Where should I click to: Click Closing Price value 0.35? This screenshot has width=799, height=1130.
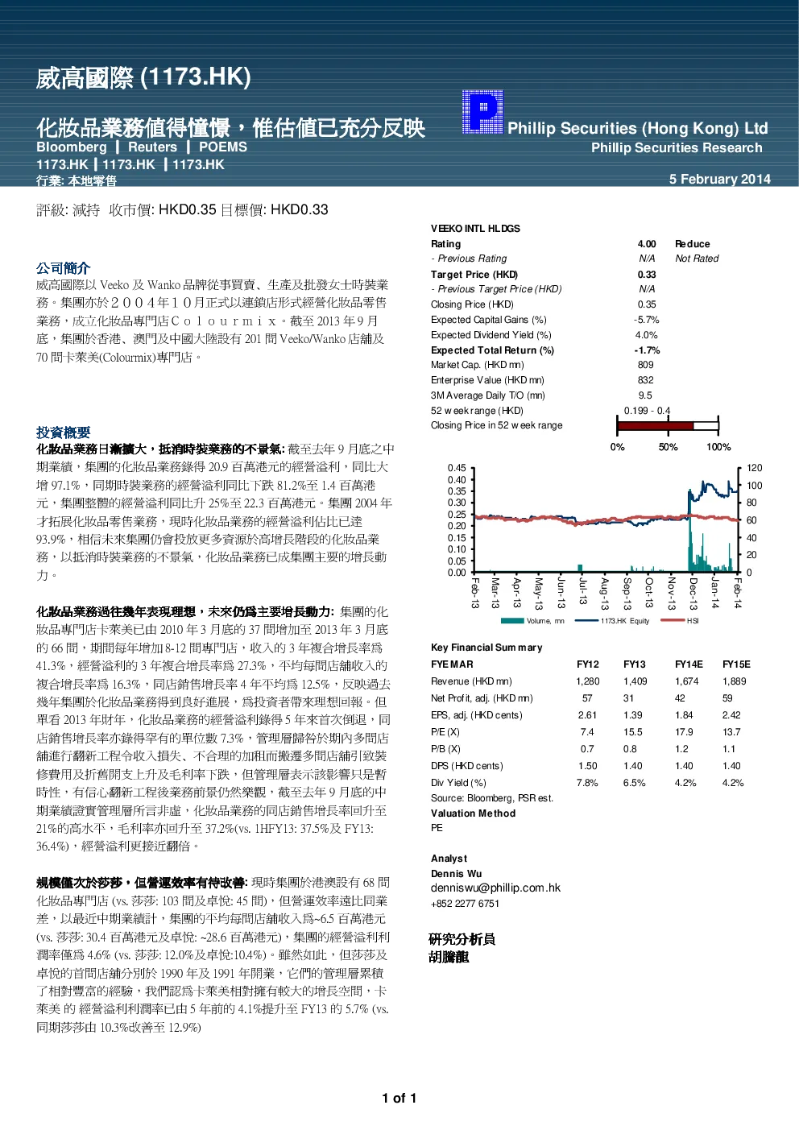[647, 304]
